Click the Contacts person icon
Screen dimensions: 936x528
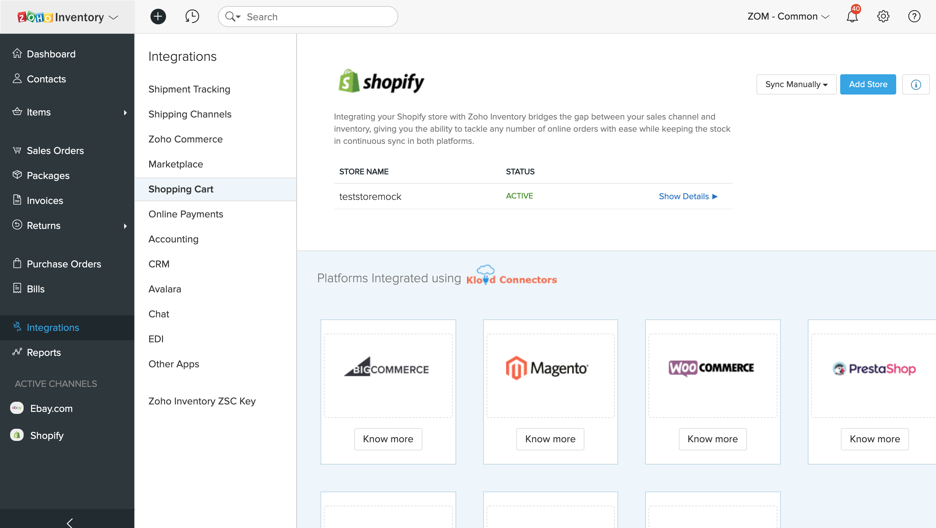tap(17, 79)
